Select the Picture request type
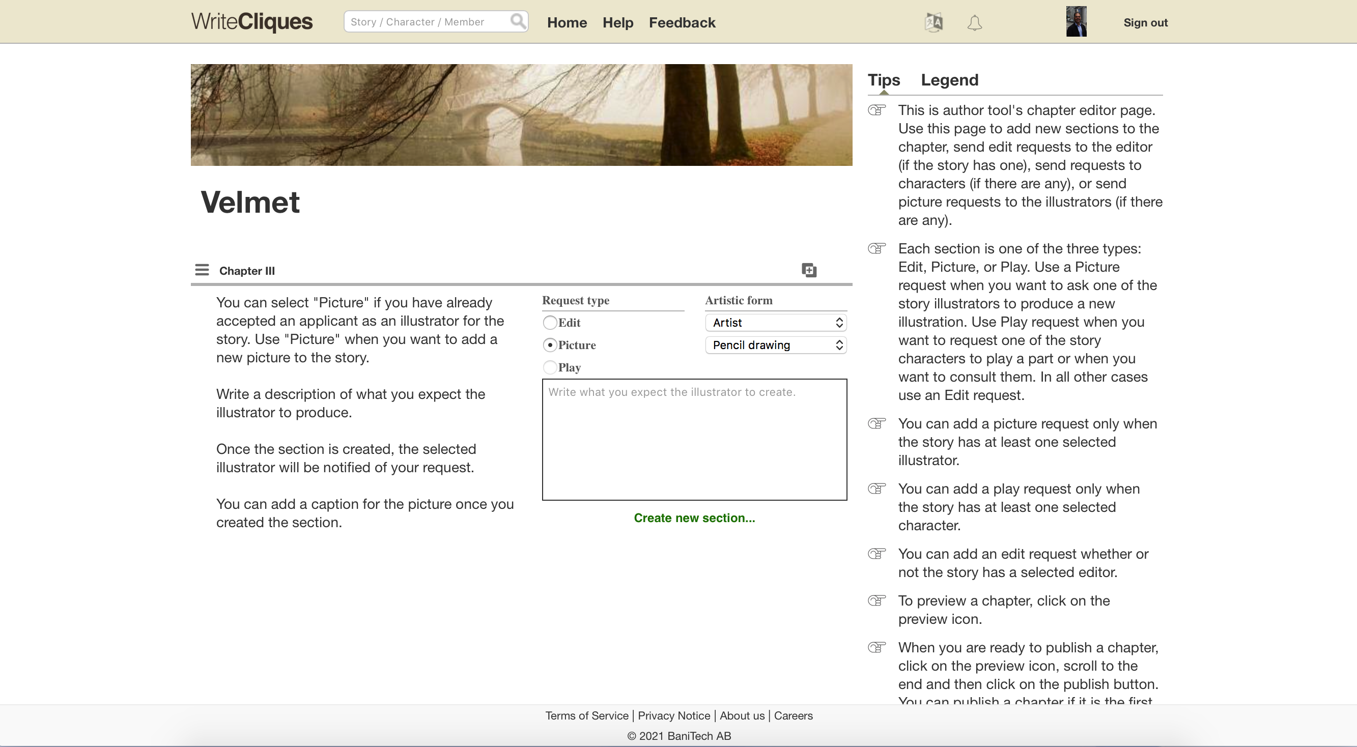 [x=549, y=345]
